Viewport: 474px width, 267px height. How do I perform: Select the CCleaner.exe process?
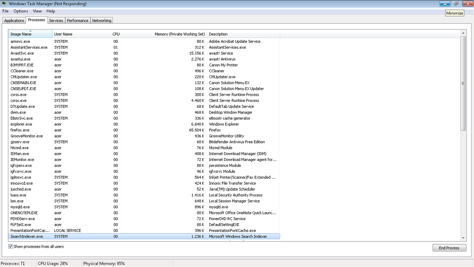(x=144, y=71)
